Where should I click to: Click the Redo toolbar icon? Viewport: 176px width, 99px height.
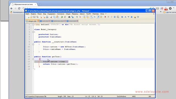(x=65, y=17)
